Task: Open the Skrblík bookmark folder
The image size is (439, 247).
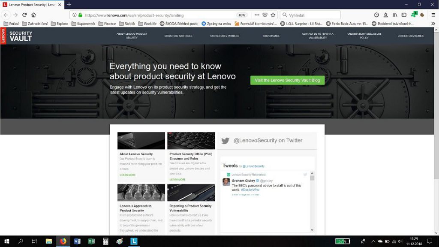Action: tap(127, 24)
